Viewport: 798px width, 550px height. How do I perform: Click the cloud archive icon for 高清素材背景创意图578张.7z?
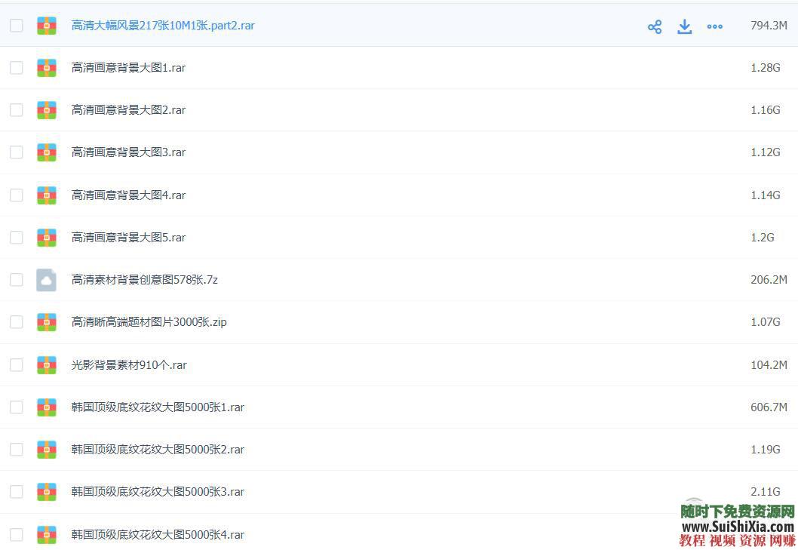pyautogui.click(x=46, y=279)
